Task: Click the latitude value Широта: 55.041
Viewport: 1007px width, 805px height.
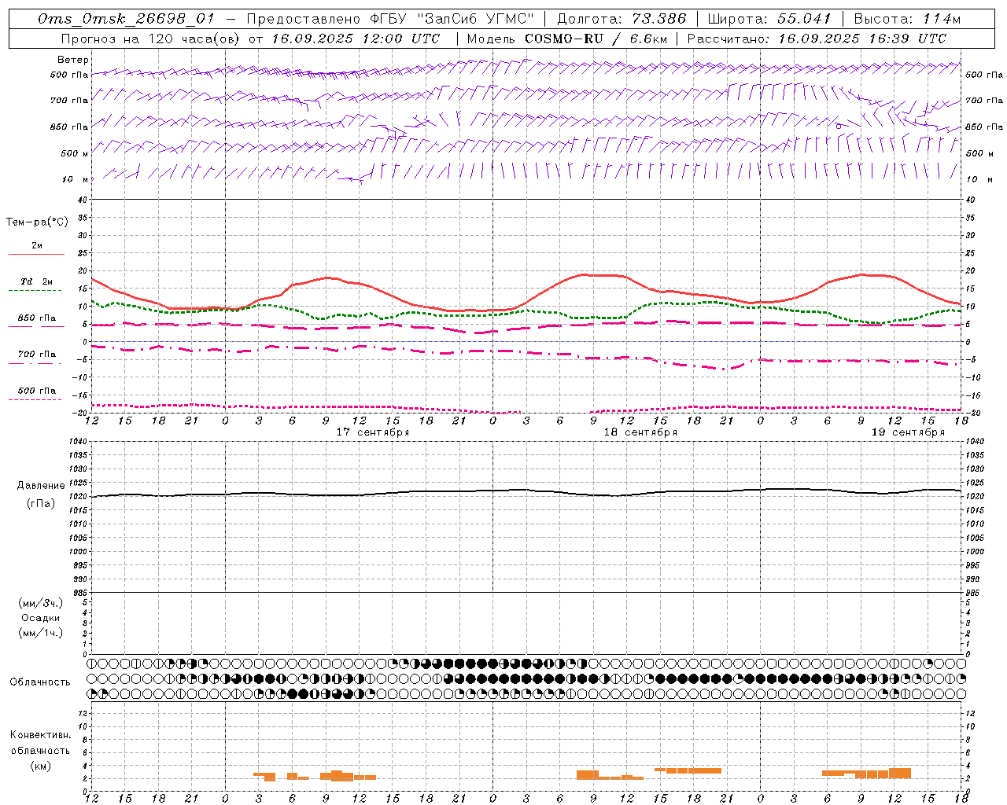Action: pyautogui.click(x=769, y=19)
